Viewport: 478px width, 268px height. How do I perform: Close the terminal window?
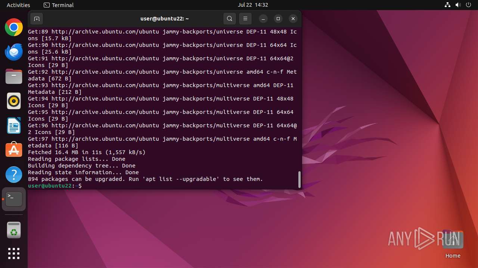[293, 19]
